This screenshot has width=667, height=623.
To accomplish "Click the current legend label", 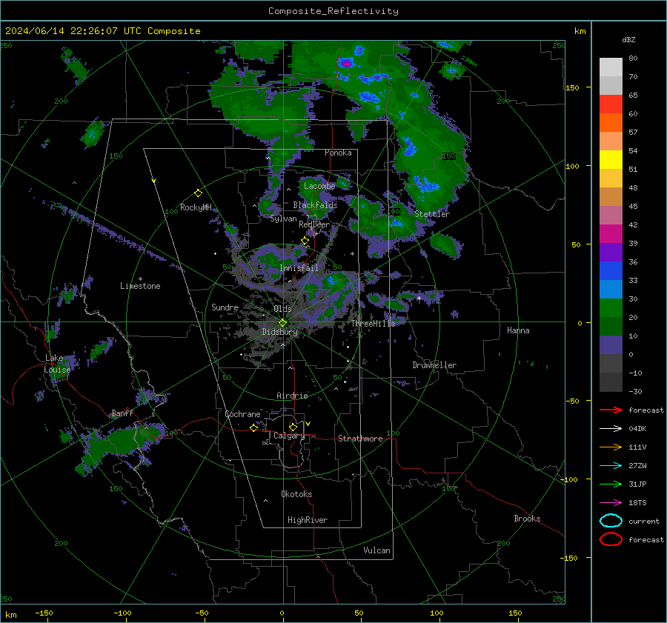I will click(x=644, y=521).
